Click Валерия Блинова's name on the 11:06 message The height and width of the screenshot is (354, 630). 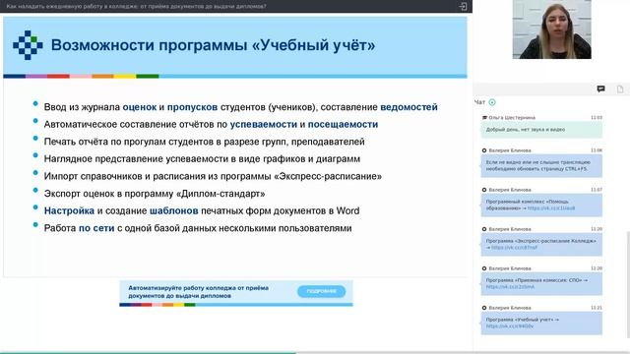pos(510,150)
